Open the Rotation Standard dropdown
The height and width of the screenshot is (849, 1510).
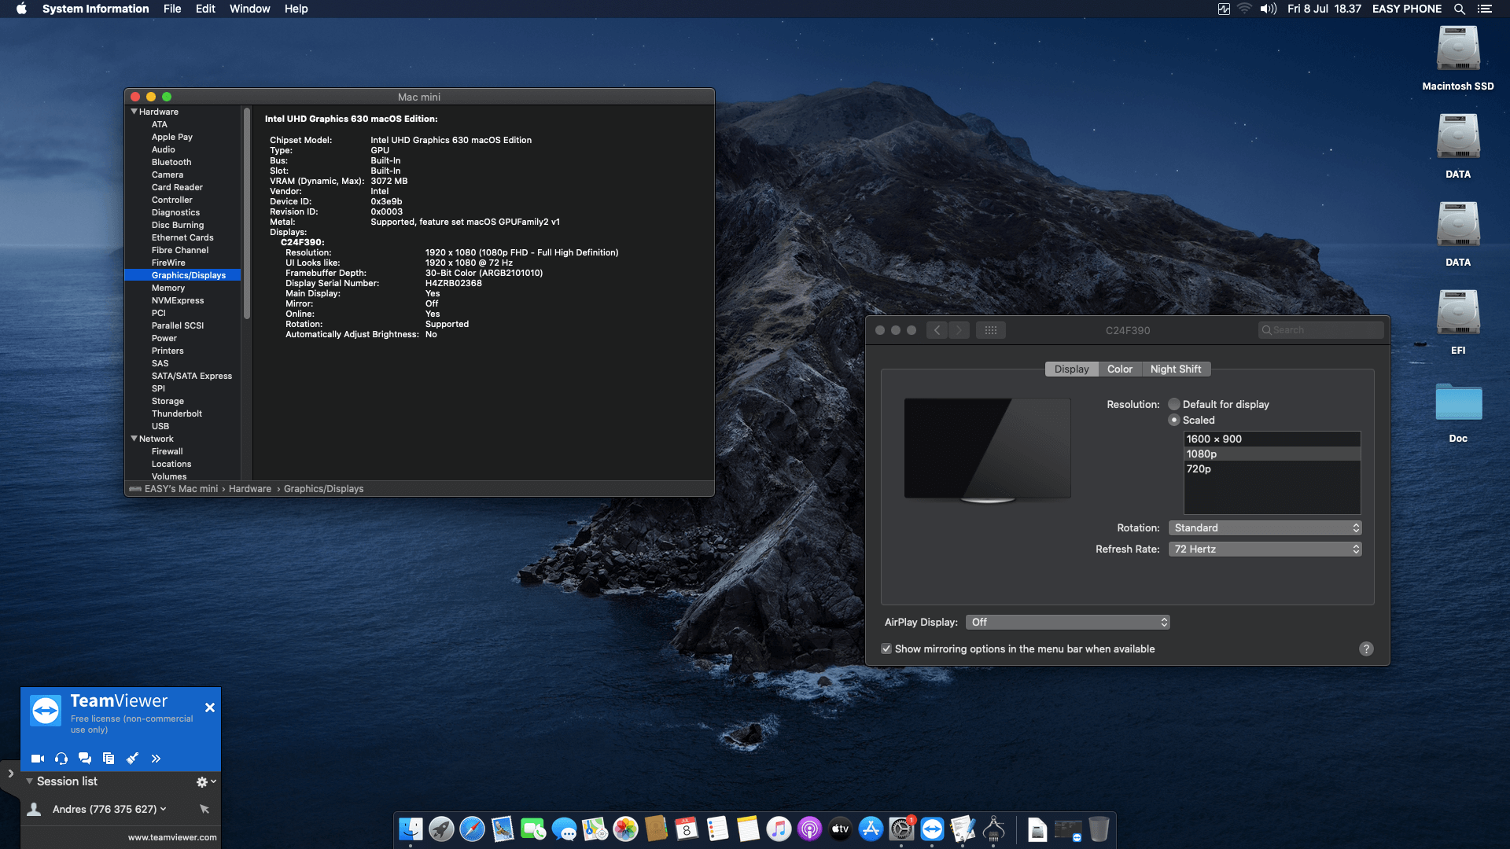coord(1265,527)
